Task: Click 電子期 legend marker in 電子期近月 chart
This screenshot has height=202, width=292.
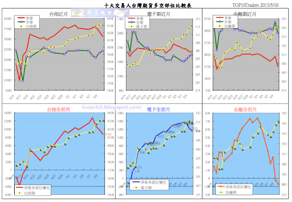Action: (131, 26)
